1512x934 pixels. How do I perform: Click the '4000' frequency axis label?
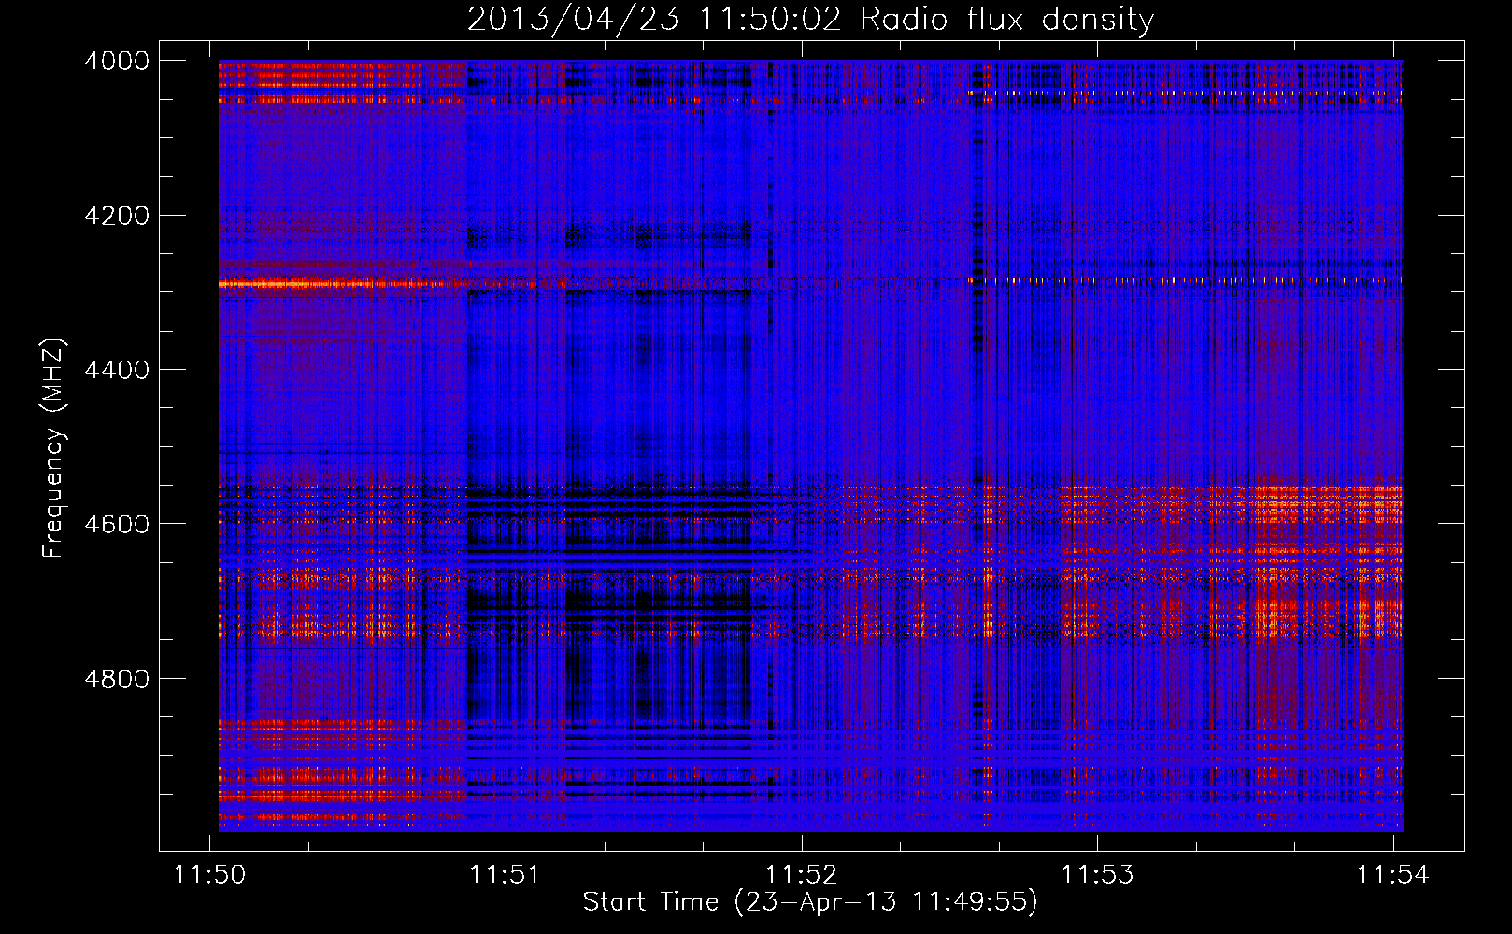tap(117, 61)
